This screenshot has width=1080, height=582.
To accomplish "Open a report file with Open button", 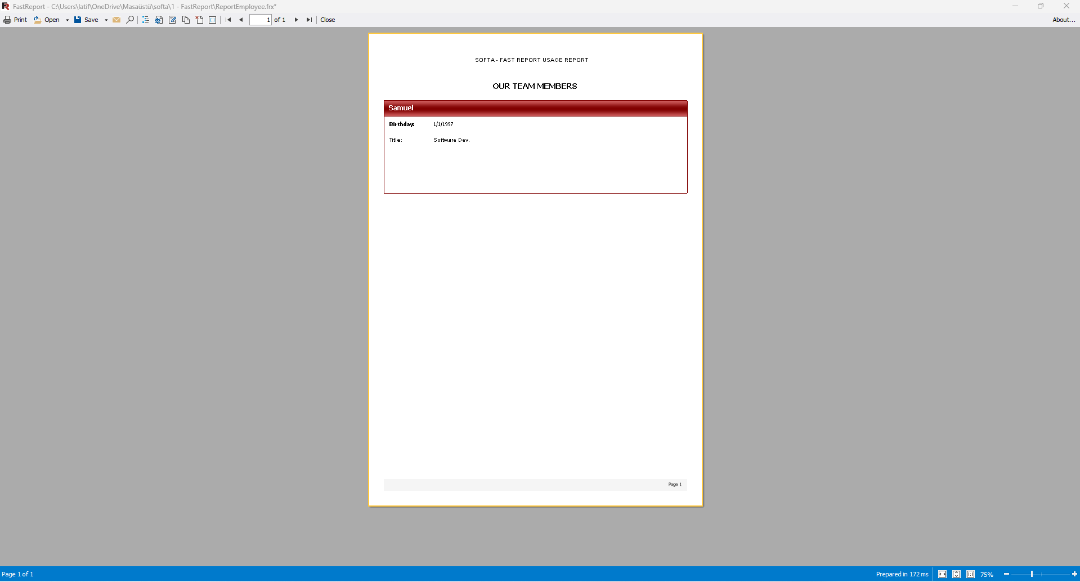I will click(47, 20).
